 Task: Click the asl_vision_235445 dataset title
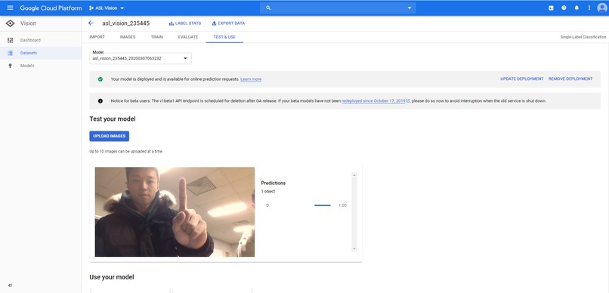pyautogui.click(x=126, y=23)
